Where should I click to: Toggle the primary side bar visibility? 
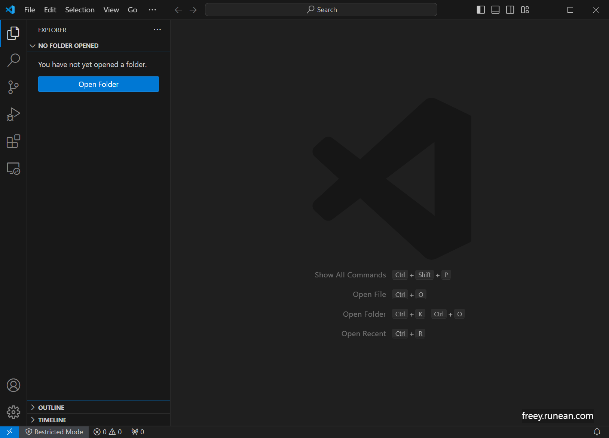click(x=481, y=10)
